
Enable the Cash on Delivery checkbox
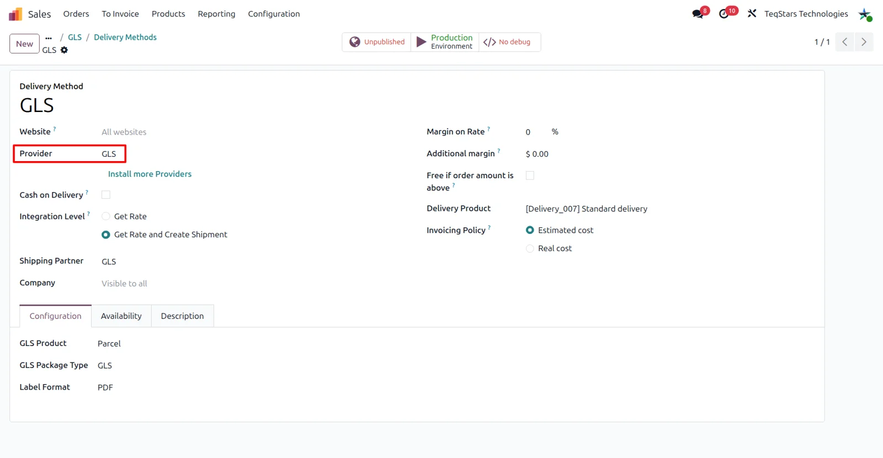pyautogui.click(x=106, y=195)
